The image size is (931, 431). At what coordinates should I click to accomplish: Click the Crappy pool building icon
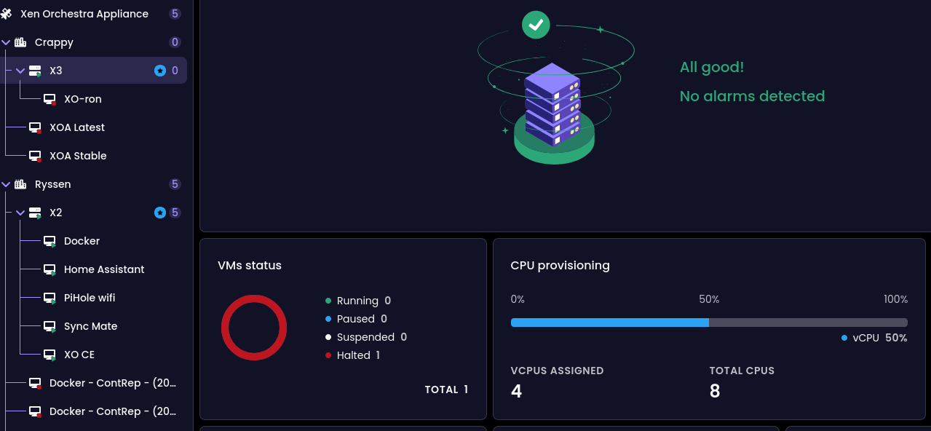pyautogui.click(x=20, y=42)
